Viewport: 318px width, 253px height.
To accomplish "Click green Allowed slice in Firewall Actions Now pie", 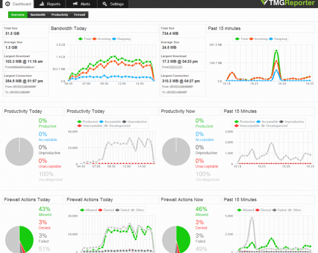I will pyautogui.click(x=183, y=239).
